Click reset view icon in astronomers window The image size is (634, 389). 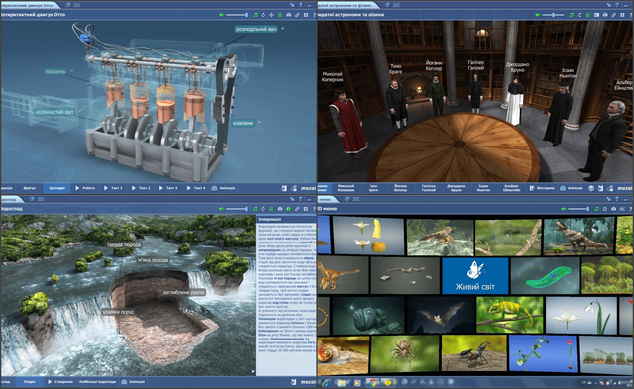(580, 15)
